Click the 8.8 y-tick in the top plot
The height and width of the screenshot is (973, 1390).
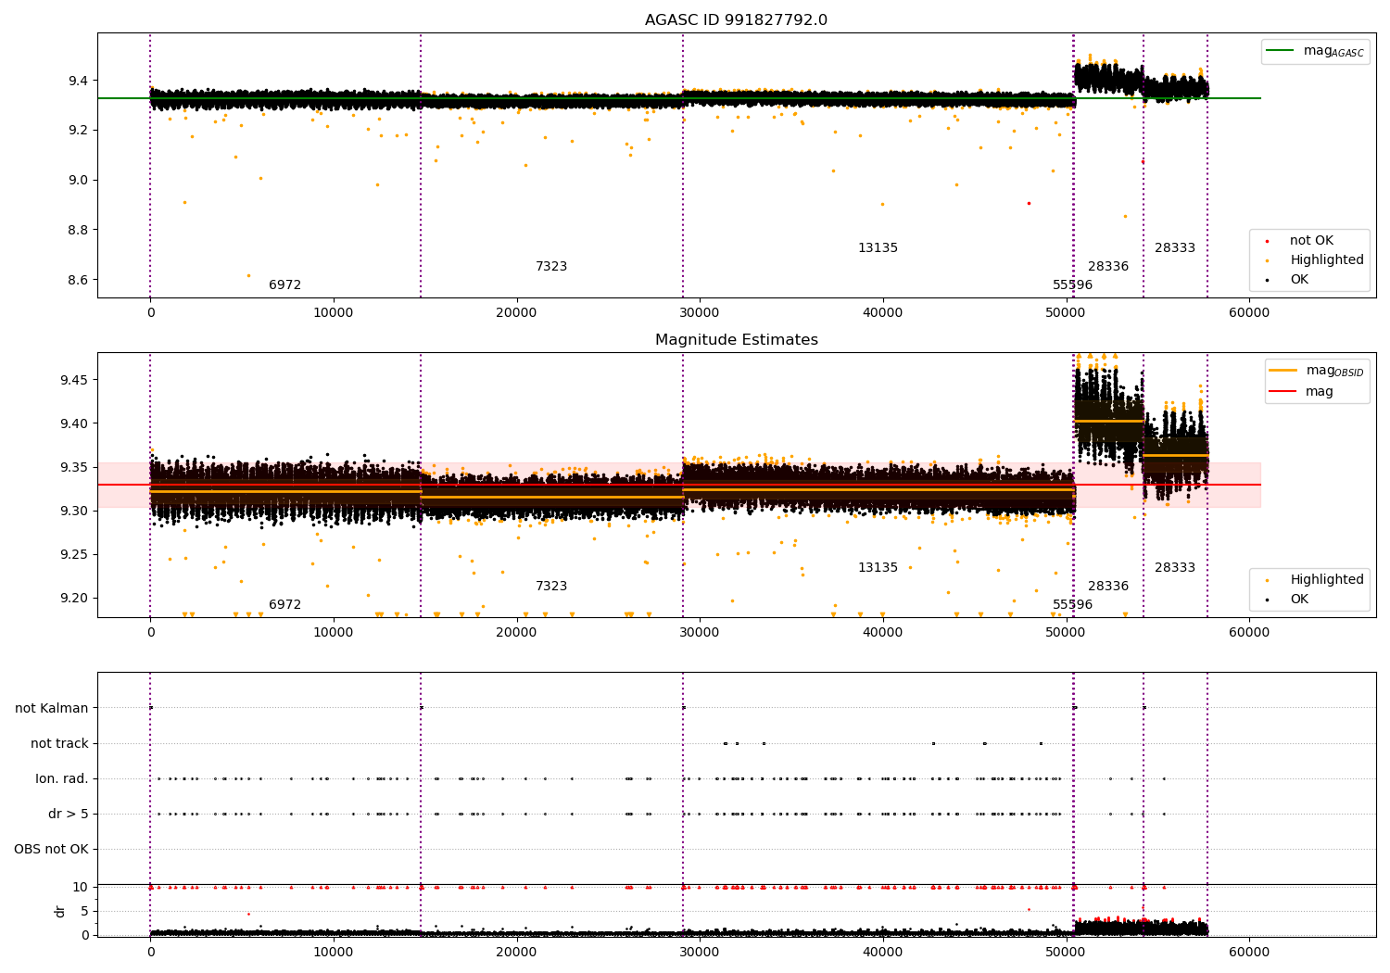tap(79, 231)
